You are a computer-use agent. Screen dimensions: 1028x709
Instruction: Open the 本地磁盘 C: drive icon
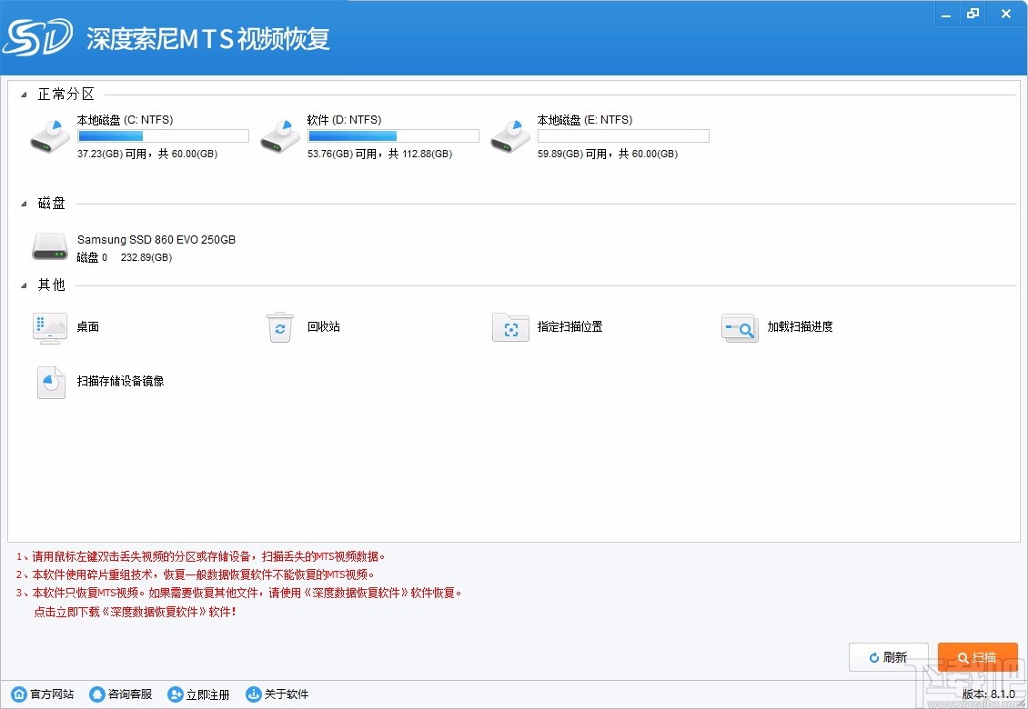tap(49, 135)
